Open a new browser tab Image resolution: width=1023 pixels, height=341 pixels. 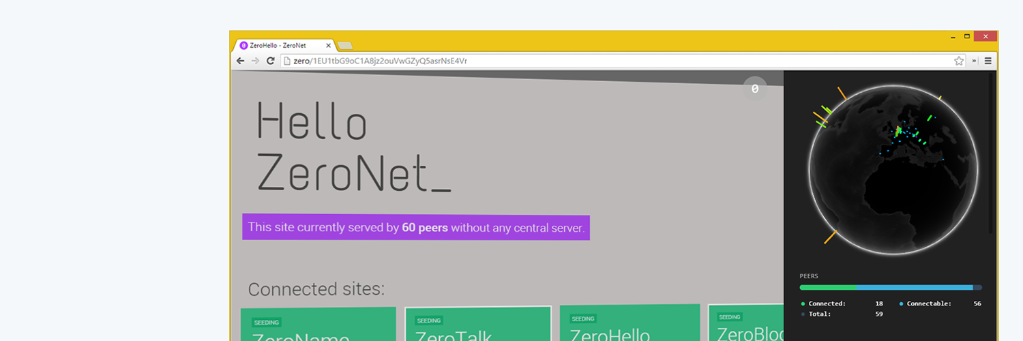click(x=345, y=46)
